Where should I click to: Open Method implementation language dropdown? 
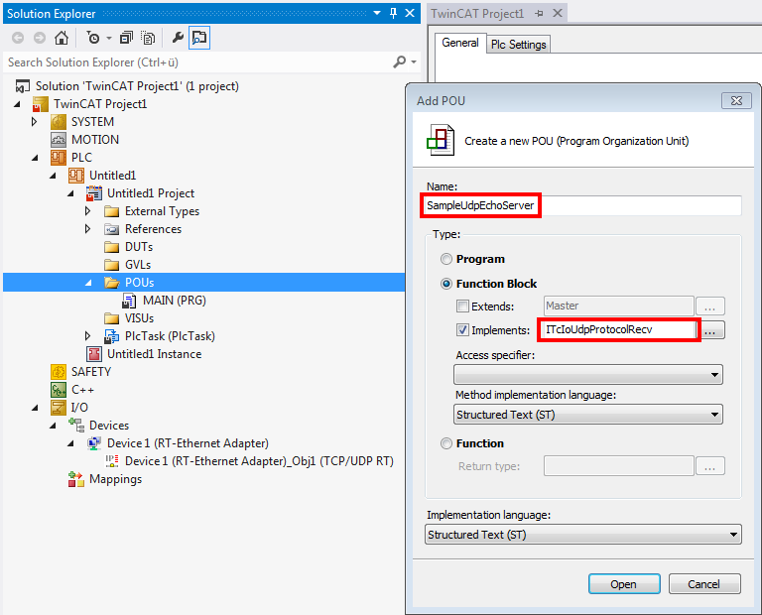coord(588,415)
